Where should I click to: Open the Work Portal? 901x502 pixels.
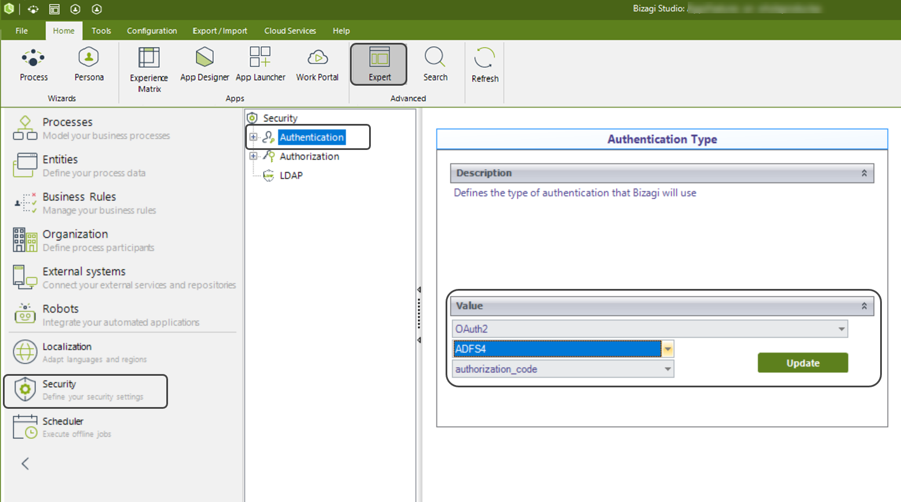(x=317, y=65)
